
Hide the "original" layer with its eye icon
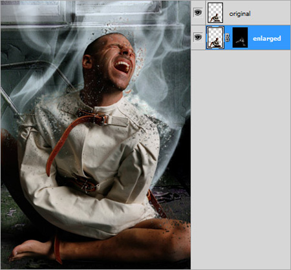(x=198, y=12)
